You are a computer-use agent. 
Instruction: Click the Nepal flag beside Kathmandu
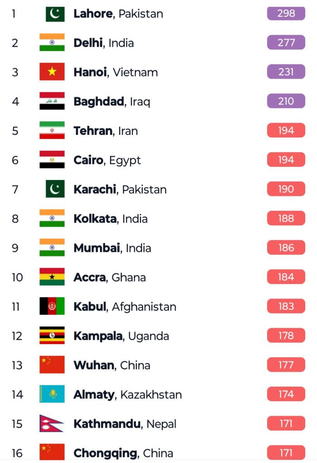pyautogui.click(x=51, y=424)
